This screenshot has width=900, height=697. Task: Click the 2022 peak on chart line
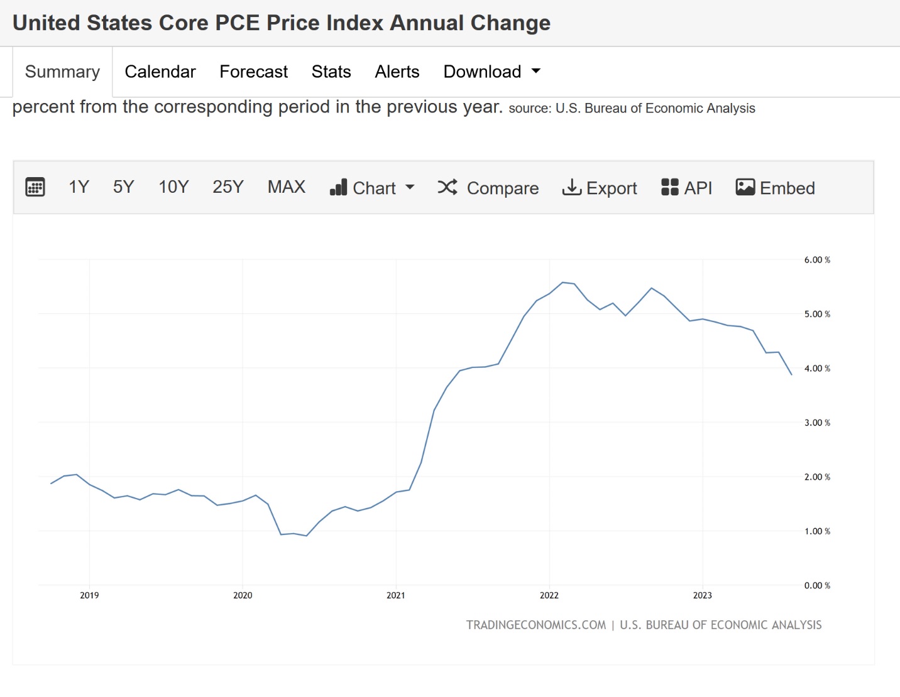[562, 283]
